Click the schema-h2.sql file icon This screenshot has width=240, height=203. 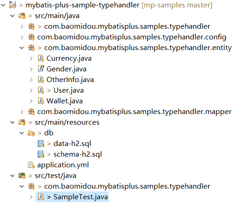[41, 154]
